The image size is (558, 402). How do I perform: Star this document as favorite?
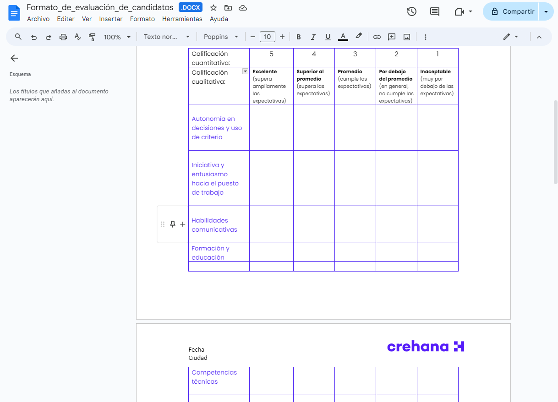click(x=213, y=8)
